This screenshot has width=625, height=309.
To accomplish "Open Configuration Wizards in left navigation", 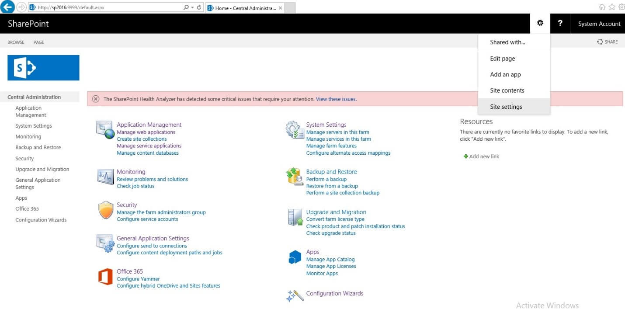I will click(x=41, y=220).
